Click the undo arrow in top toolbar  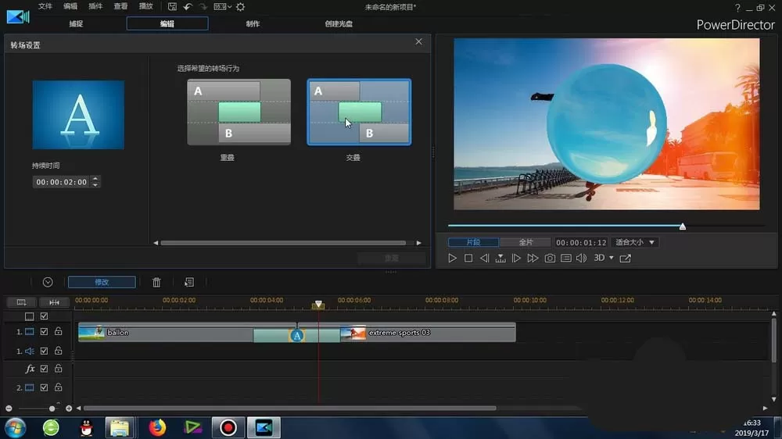[x=188, y=7]
